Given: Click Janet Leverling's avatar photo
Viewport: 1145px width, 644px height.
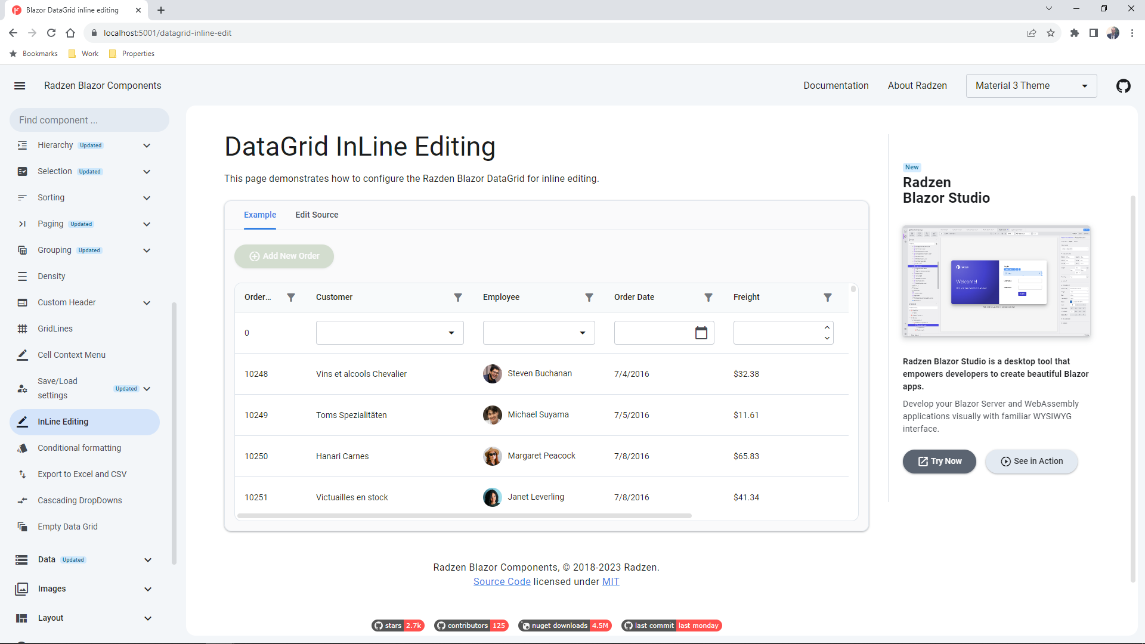Looking at the screenshot, I should point(492,497).
